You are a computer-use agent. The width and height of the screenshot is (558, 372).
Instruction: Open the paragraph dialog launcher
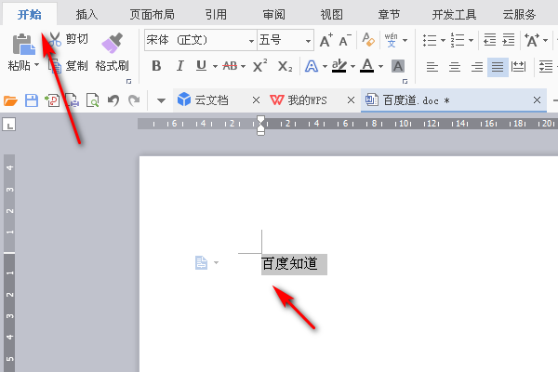point(405,82)
